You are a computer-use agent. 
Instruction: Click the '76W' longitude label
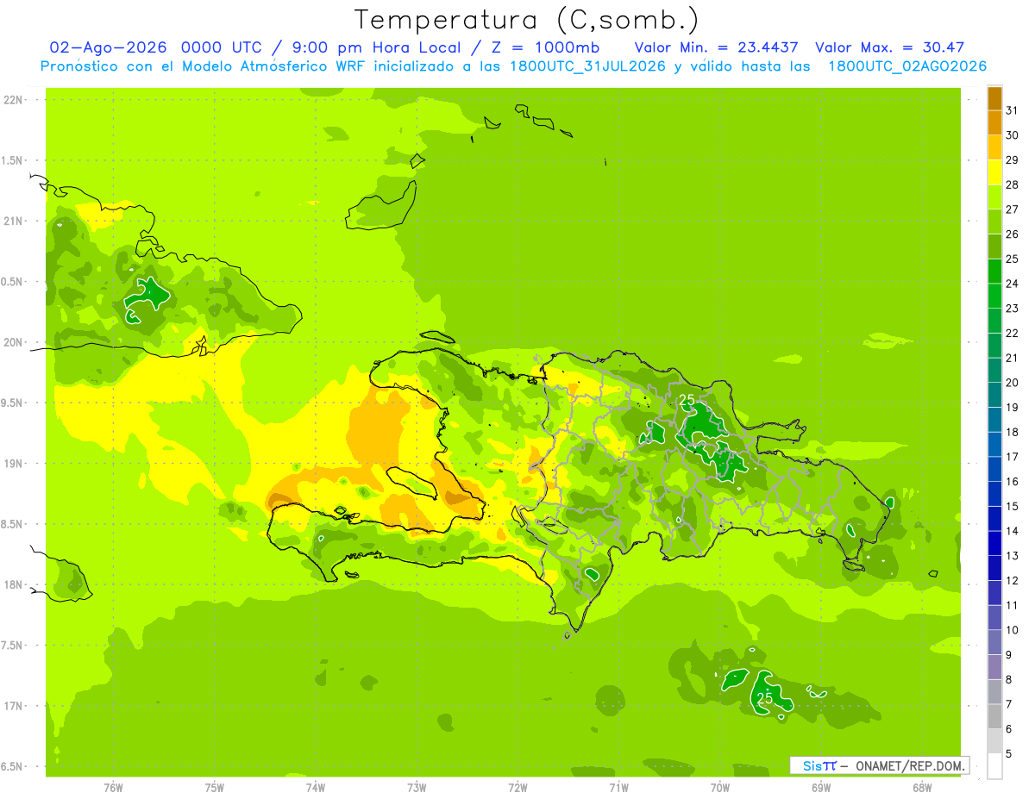click(x=113, y=788)
